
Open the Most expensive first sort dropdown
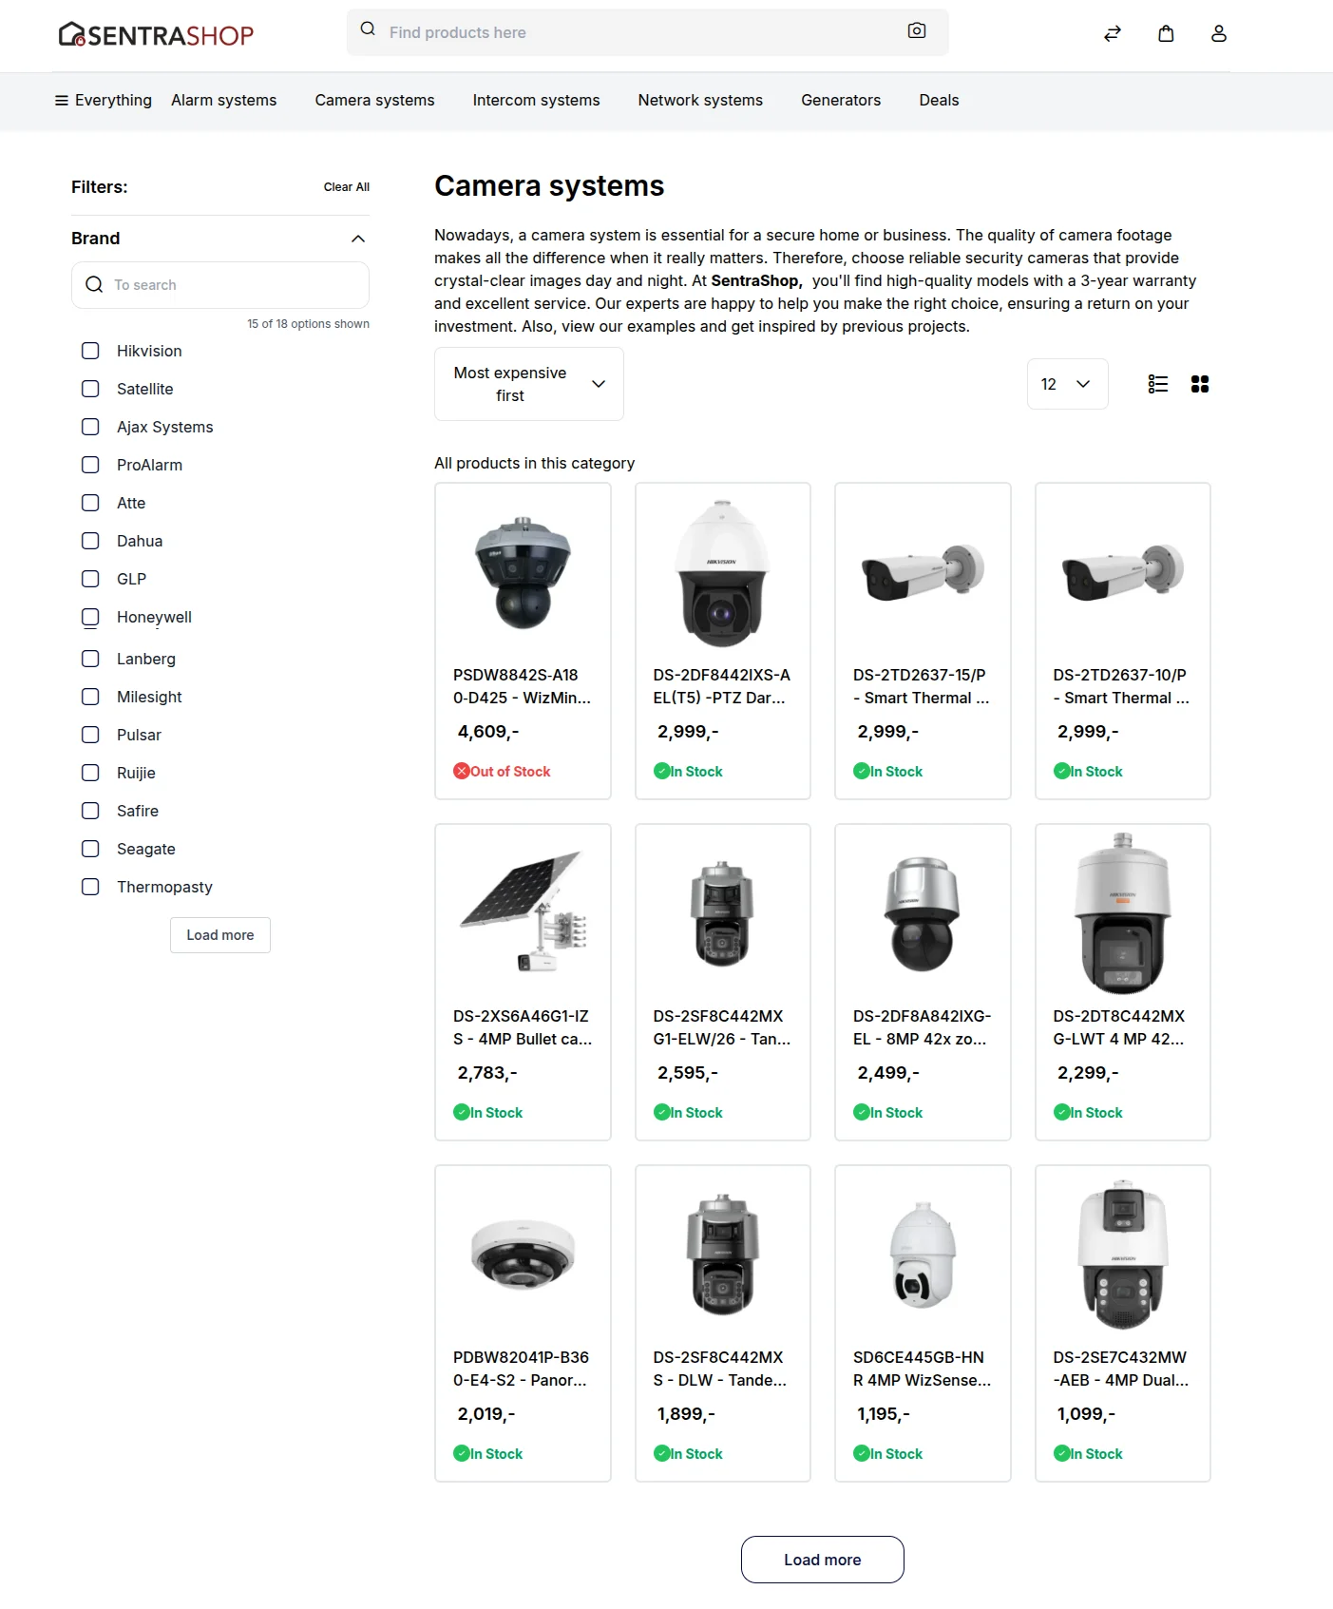(x=529, y=384)
